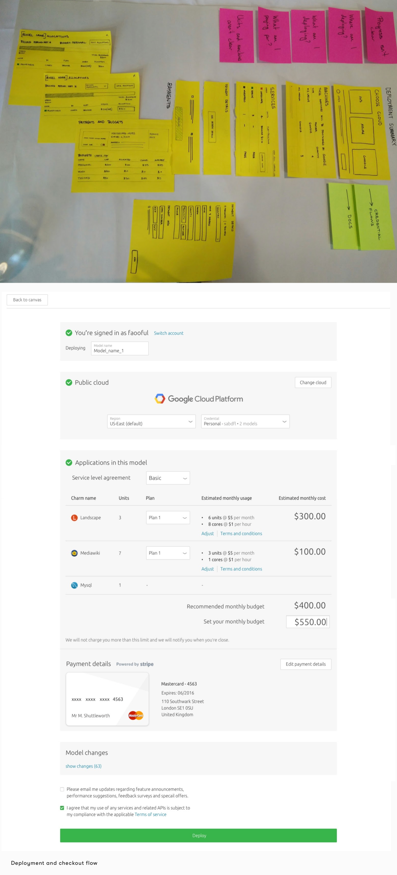Click the checkmark beside Applications in this model
Viewport: 397px width, 875px height.
tap(69, 462)
